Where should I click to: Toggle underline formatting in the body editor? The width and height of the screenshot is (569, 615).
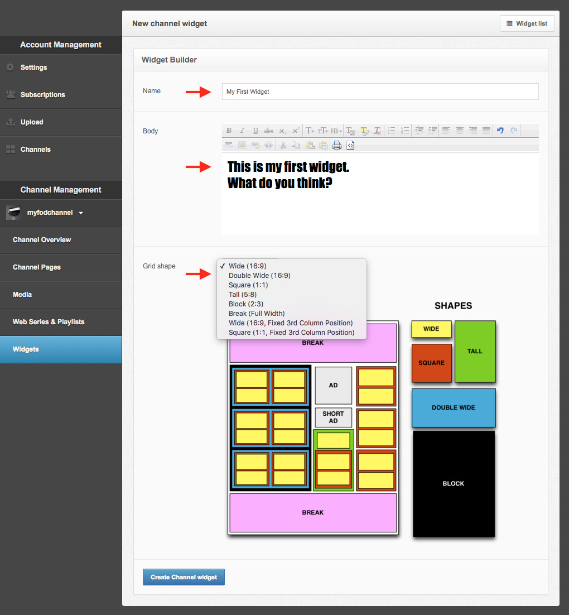pyautogui.click(x=255, y=131)
